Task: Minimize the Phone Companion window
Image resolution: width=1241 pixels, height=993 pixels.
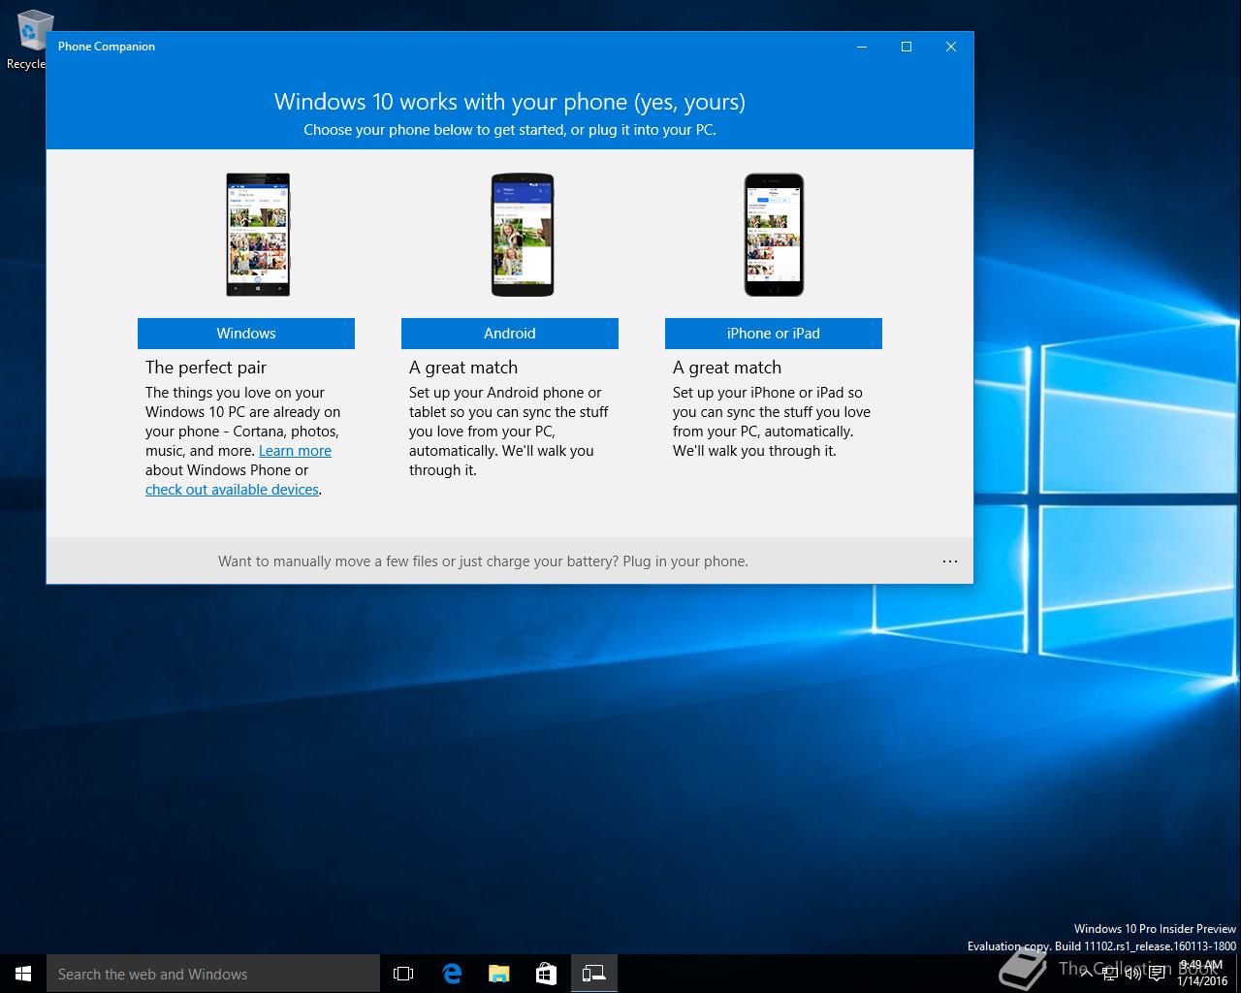Action: click(862, 47)
